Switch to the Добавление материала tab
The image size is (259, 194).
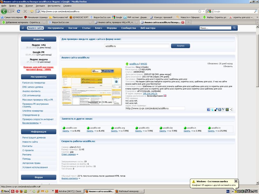click(24, 22)
